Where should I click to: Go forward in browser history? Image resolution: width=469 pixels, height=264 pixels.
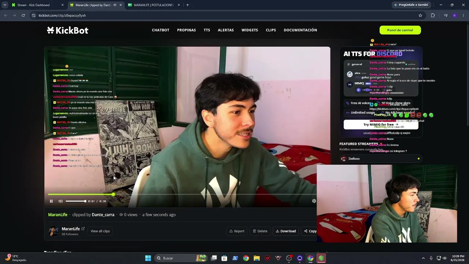tap(14, 15)
